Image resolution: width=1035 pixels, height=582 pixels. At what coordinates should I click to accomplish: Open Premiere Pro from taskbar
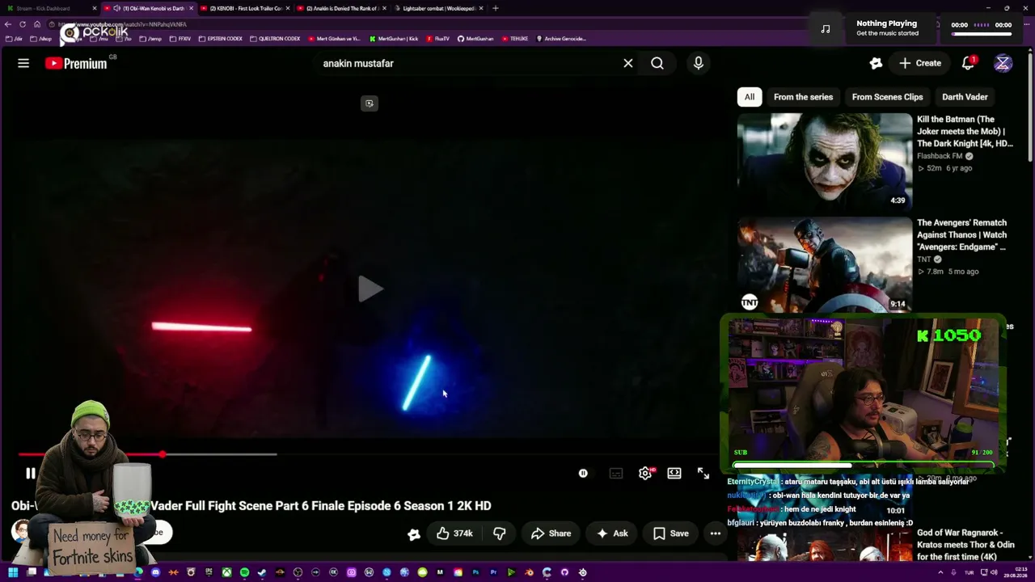click(493, 572)
